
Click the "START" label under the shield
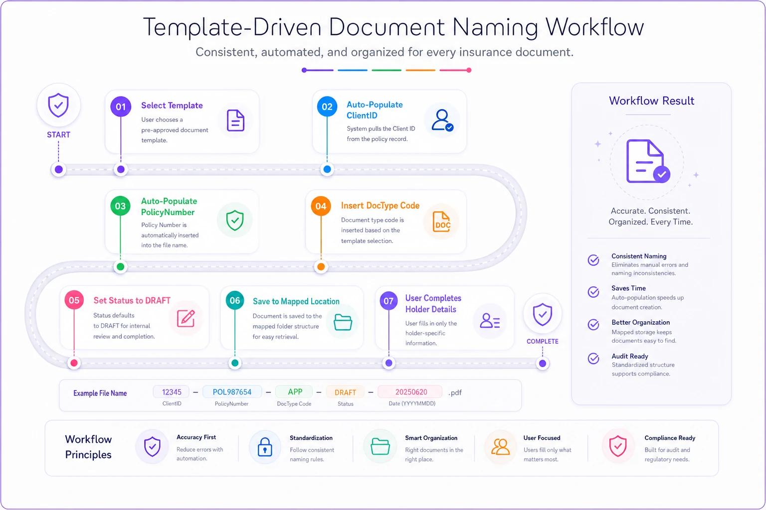pyautogui.click(x=58, y=134)
